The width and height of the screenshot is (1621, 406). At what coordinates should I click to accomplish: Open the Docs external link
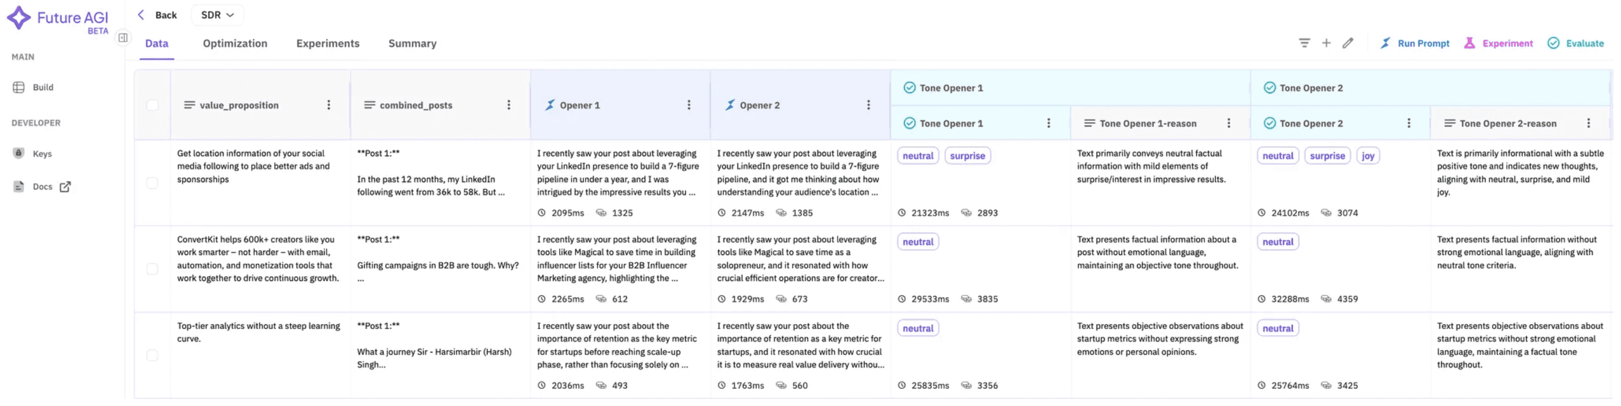[42, 187]
